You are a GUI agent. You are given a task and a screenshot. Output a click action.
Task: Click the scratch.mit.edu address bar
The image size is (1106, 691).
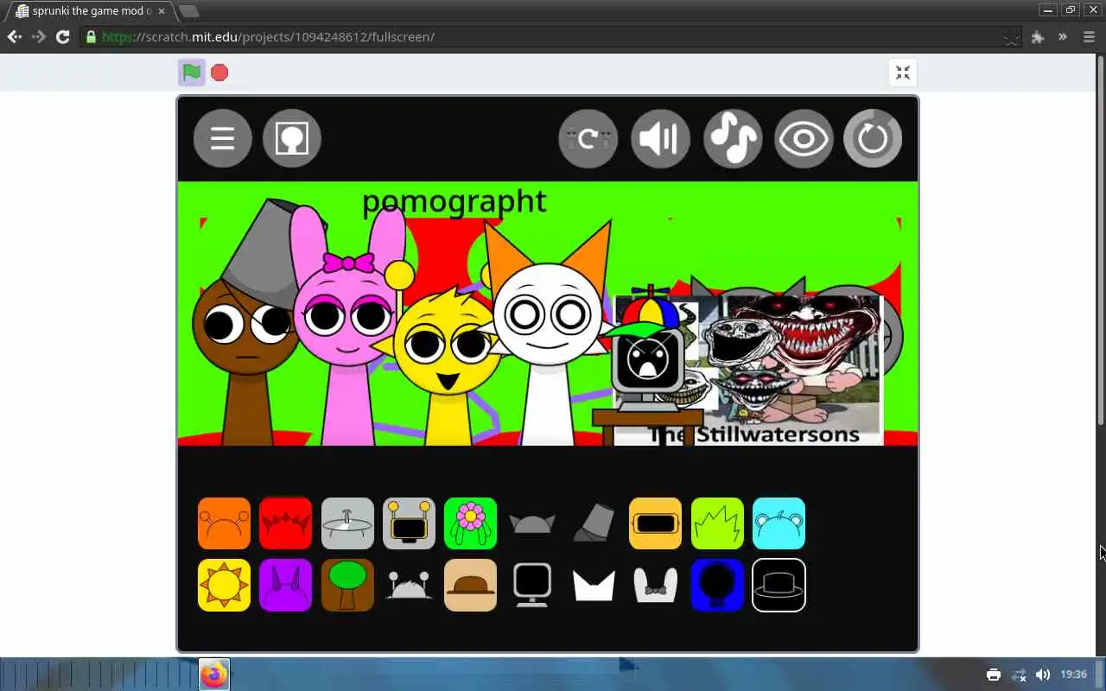tap(544, 36)
